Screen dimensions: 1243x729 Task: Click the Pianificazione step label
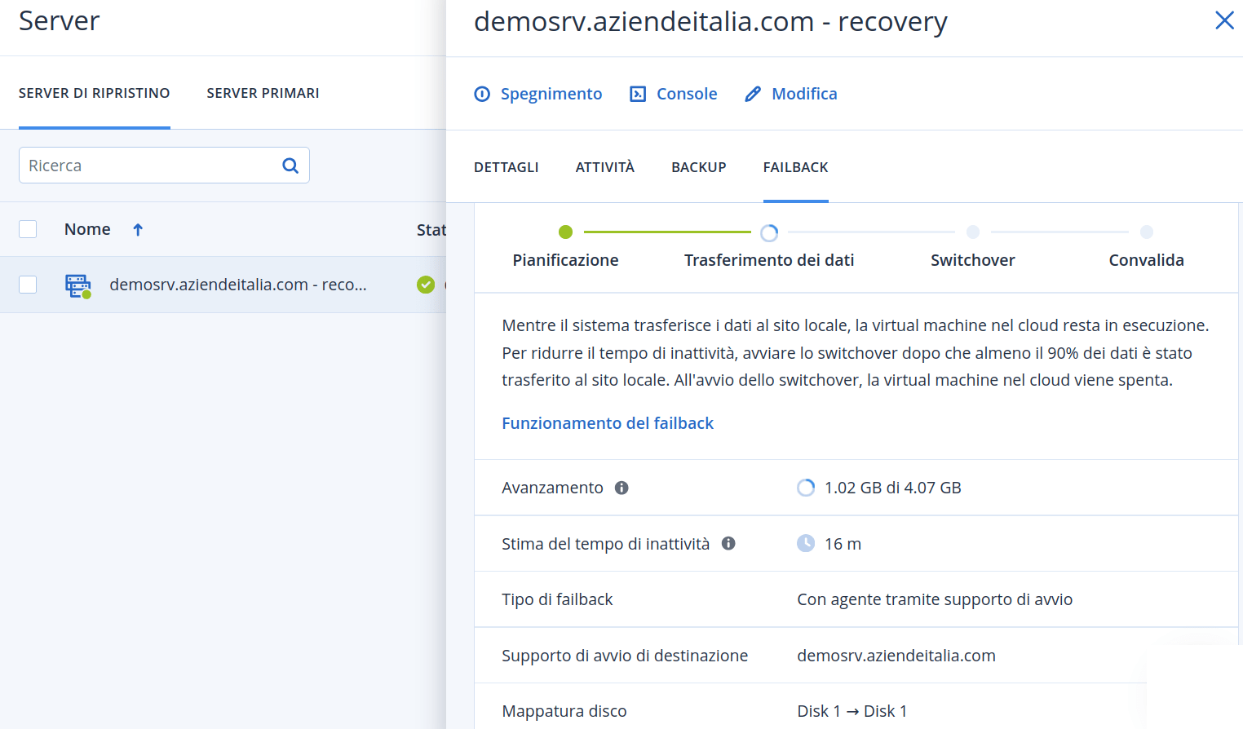coord(565,260)
